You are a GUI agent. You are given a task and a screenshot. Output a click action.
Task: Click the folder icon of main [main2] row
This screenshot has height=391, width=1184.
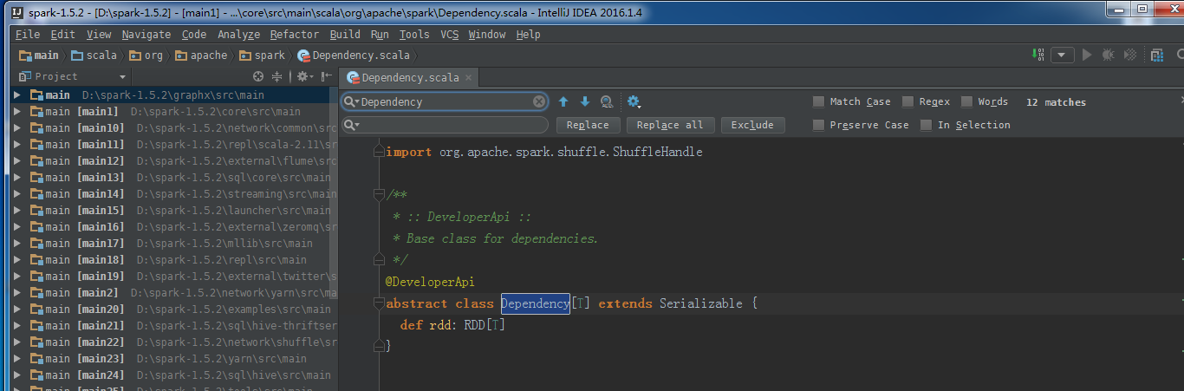[36, 292]
